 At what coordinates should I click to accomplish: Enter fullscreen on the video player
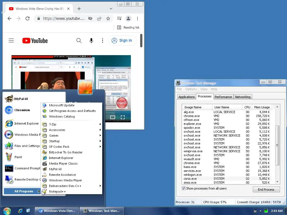click(123, 117)
